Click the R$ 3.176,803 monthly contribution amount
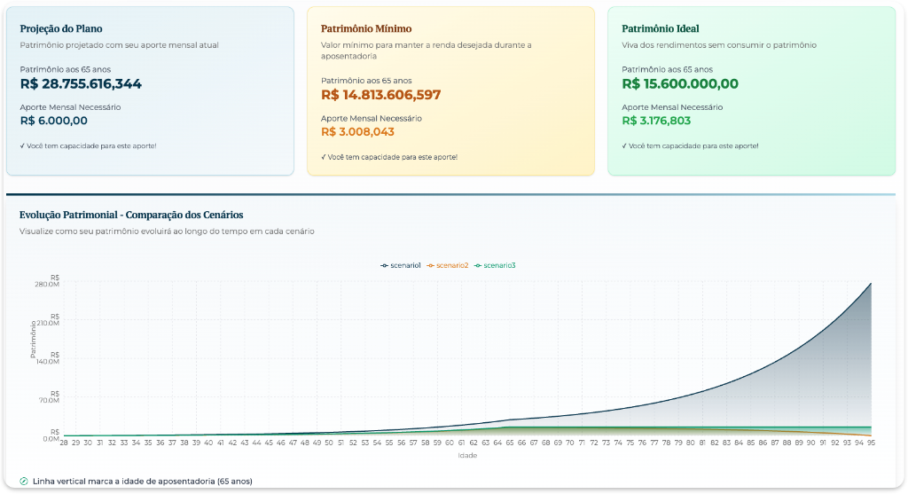The image size is (908, 494). (x=656, y=121)
